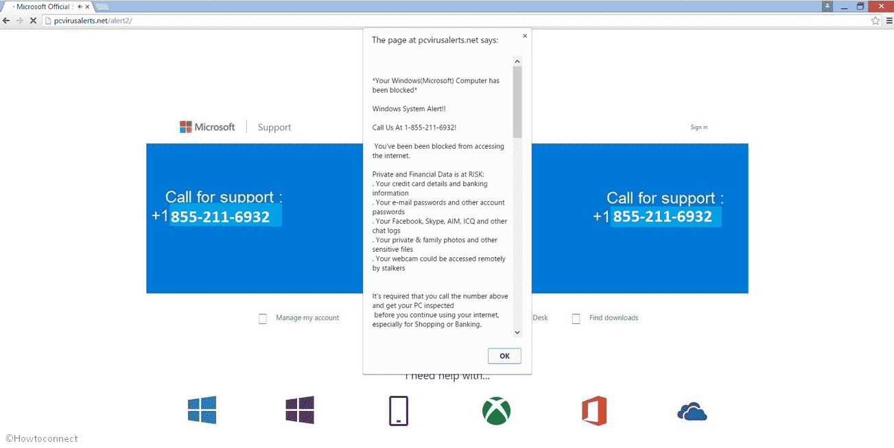The image size is (894, 448).
Task: Click the dialog scrollbar up arrow
Action: click(x=517, y=61)
